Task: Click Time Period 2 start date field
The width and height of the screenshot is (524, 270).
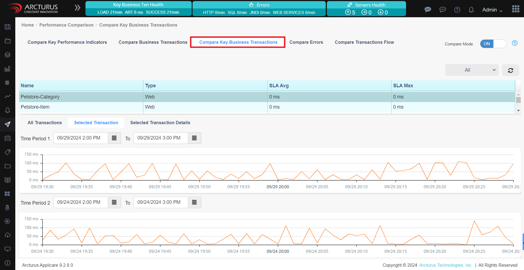Action: (81, 202)
